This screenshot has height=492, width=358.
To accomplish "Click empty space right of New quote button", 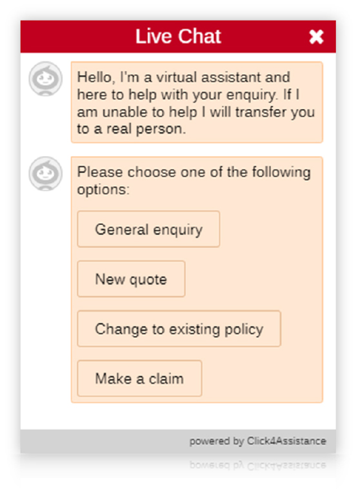I will (x=253, y=279).
